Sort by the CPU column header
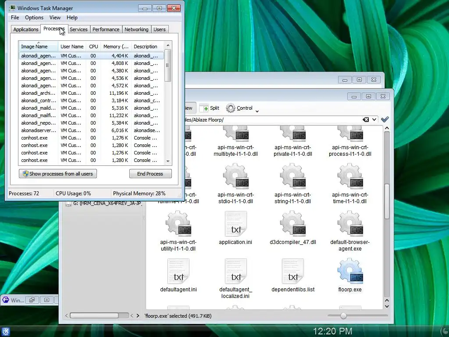This screenshot has height=337, width=449. 93,47
